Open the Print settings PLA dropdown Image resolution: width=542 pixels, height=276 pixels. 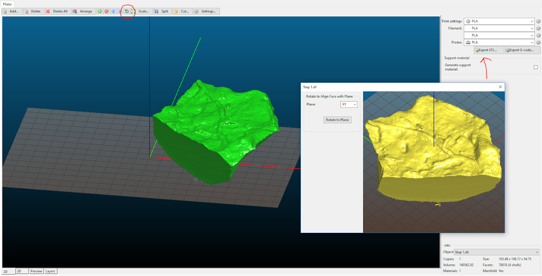tap(499, 21)
